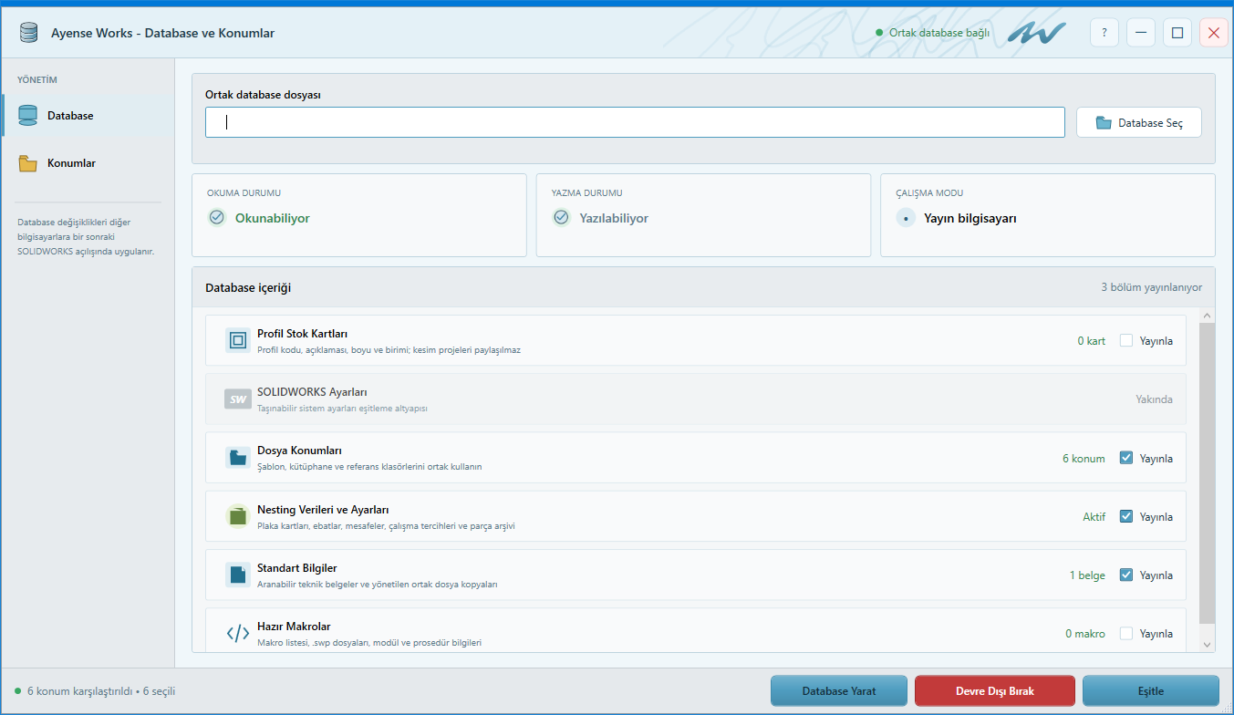
Task: Click the '1 belge' count text
Action: click(x=1087, y=575)
